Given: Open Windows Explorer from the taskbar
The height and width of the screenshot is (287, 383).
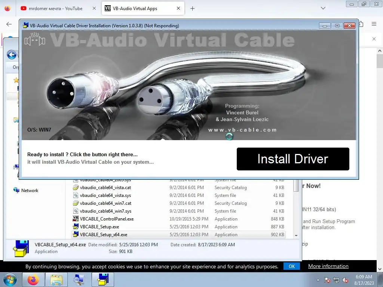Looking at the screenshot, I should click(x=56, y=280).
